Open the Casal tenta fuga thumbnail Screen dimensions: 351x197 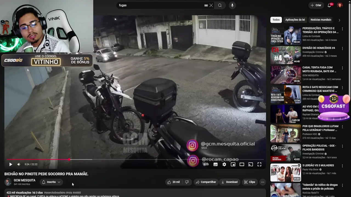coord(285,75)
